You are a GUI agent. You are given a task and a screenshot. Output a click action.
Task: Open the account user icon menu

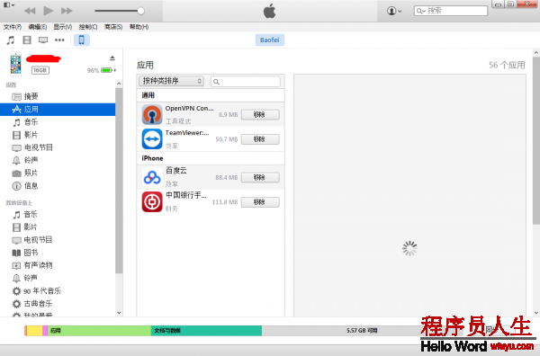click(394, 11)
